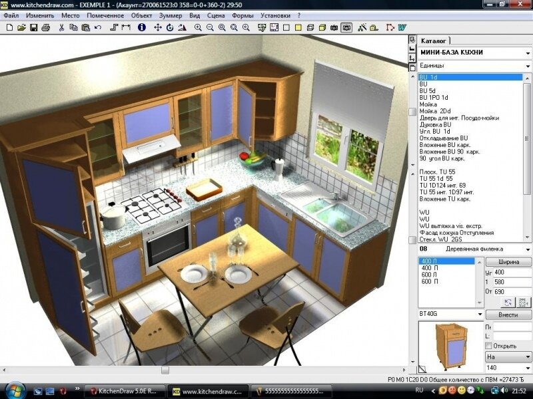Switch to solid yellow 3D box view
The width and height of the screenshot is (533, 399).
coord(322,28)
